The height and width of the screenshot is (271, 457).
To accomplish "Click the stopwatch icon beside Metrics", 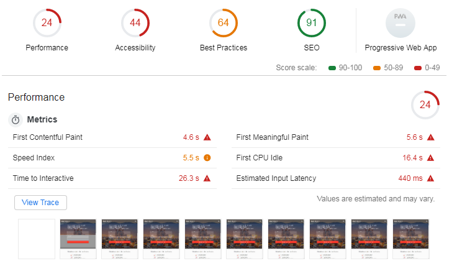I will click(x=16, y=119).
